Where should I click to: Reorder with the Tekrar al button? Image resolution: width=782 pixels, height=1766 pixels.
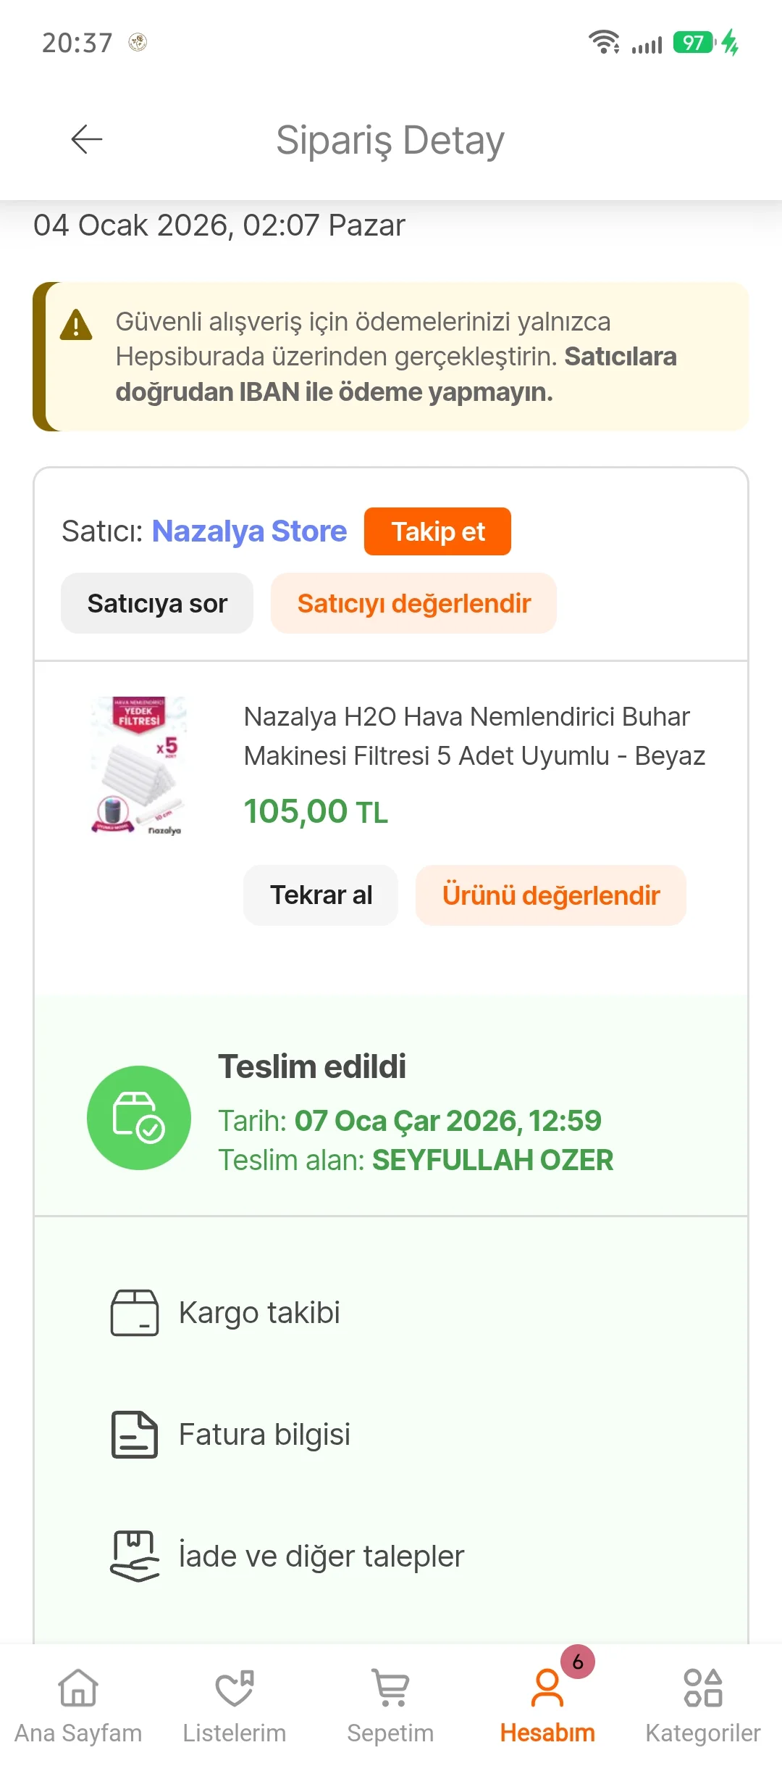[x=321, y=895]
